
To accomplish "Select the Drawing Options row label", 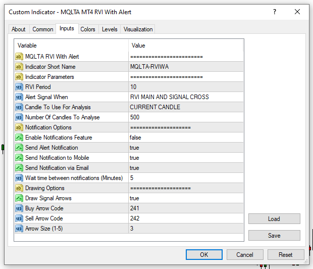I will tap(45, 188).
